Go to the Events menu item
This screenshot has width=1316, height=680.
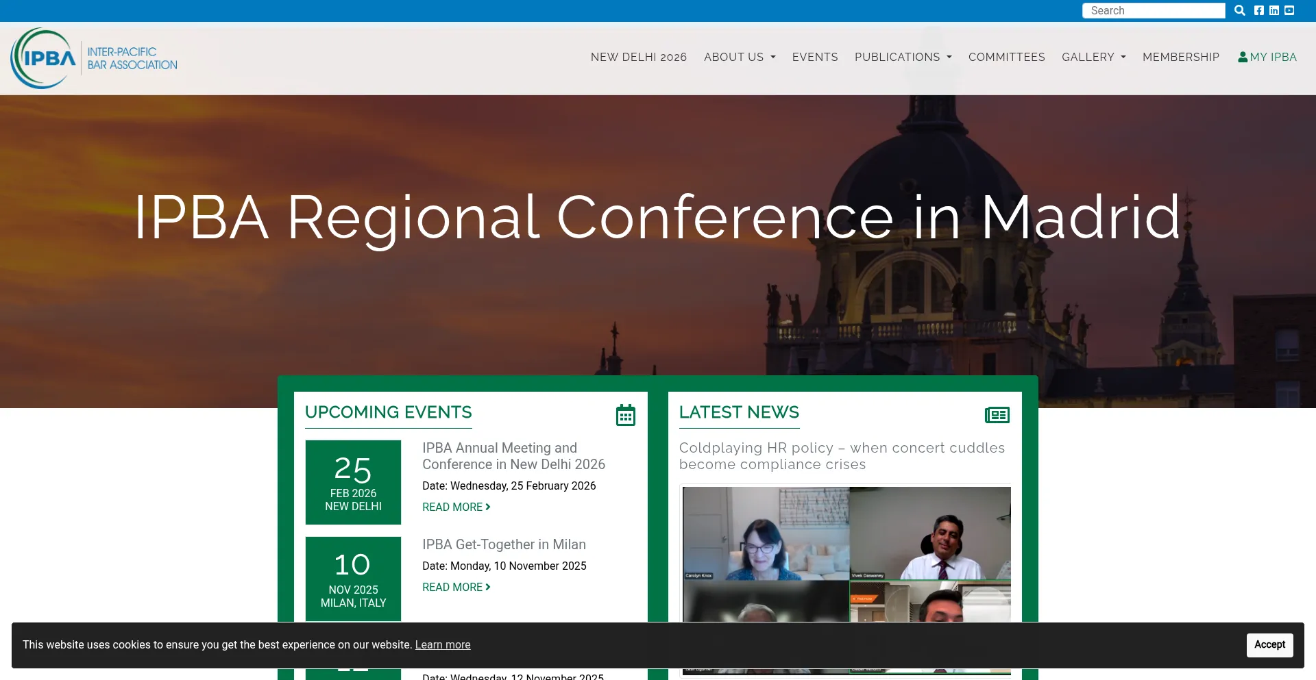coord(814,57)
